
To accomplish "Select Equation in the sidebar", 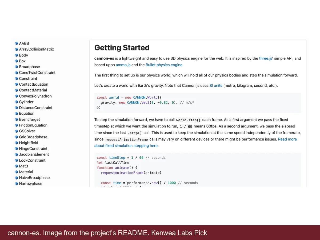I will 27,114.
